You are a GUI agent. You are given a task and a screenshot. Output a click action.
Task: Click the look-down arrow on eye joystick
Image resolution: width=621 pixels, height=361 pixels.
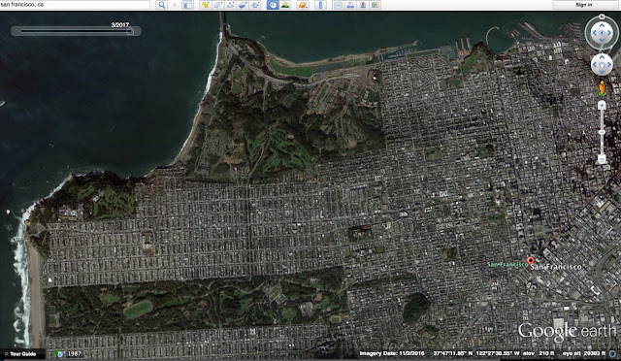pos(602,40)
